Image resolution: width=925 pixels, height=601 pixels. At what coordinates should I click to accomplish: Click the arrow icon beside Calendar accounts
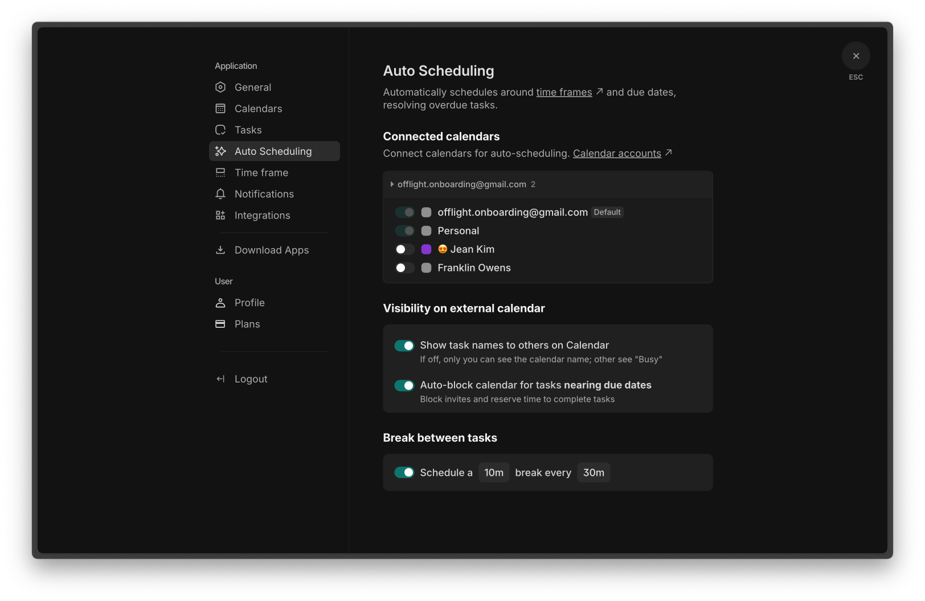pyautogui.click(x=669, y=153)
